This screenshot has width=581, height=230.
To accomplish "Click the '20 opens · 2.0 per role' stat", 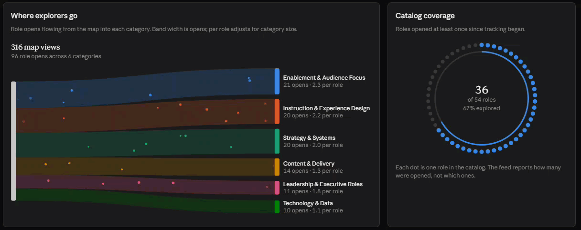I will click(313, 145).
